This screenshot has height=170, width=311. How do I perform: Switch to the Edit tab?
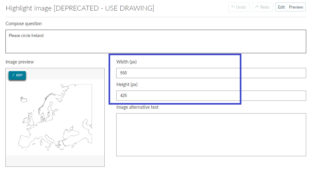(281, 7)
